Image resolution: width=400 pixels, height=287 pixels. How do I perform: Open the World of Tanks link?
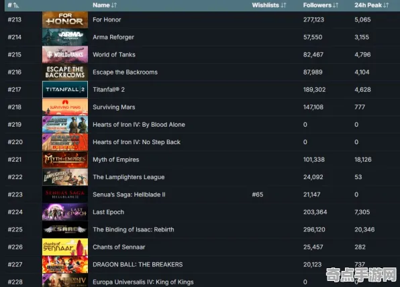114,54
